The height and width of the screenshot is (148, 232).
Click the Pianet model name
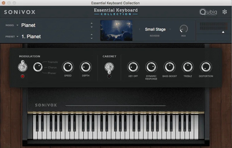tap(28, 25)
